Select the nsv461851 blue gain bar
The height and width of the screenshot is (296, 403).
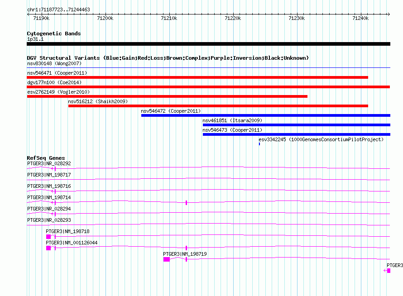(297, 125)
